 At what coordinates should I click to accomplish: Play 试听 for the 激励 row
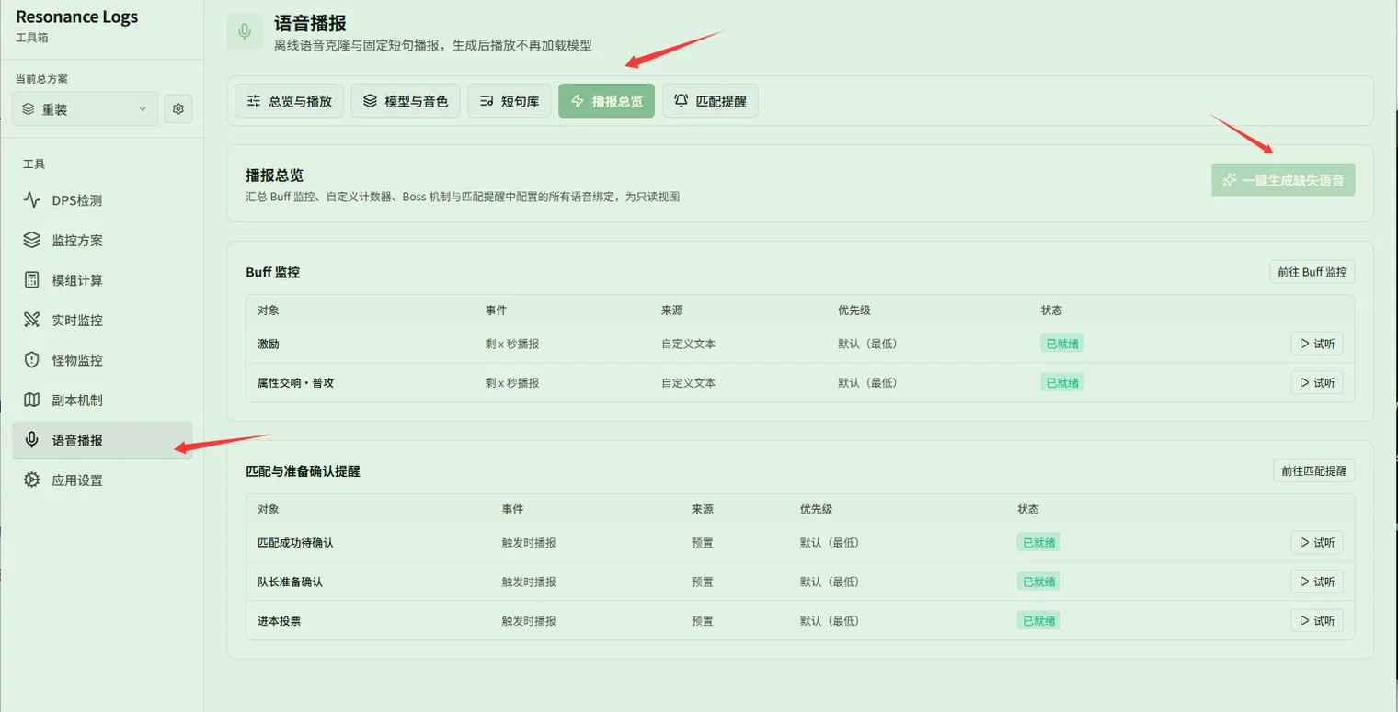pyautogui.click(x=1317, y=344)
